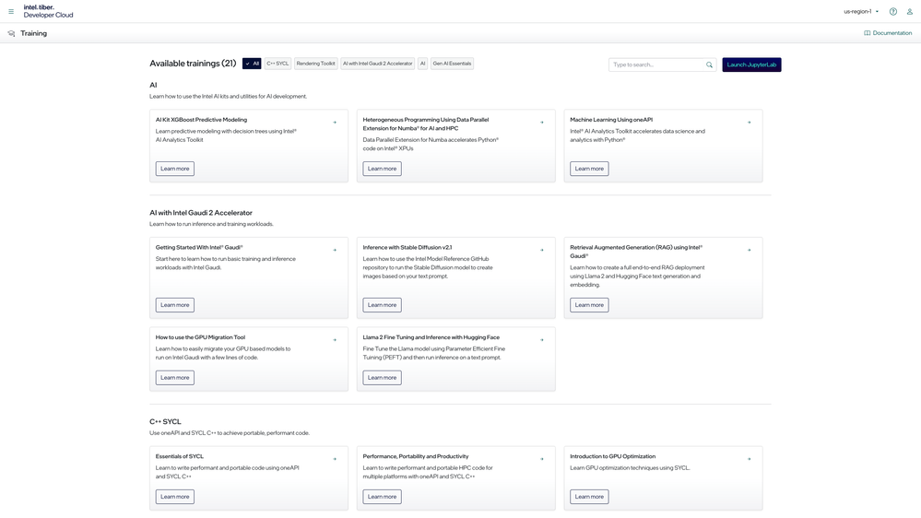Viewport: 921px width, 518px height.
Task: Click arrow icon on Essentials of SYCL card
Action: click(x=335, y=459)
